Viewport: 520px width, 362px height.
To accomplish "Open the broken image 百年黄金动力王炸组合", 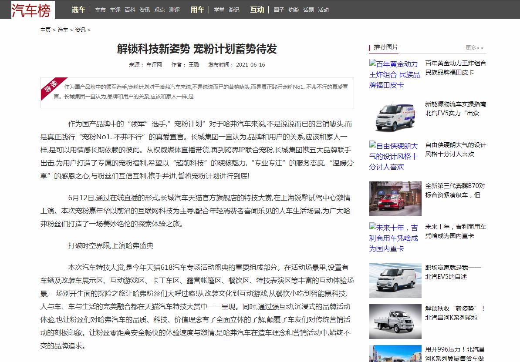I will point(395,74).
